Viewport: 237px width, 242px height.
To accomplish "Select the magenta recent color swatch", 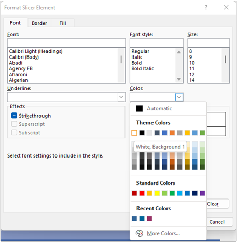I will point(149,219).
